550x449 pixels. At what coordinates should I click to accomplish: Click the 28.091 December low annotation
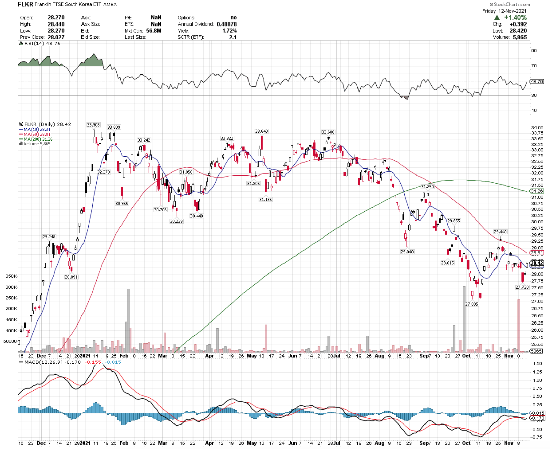pos(71,277)
